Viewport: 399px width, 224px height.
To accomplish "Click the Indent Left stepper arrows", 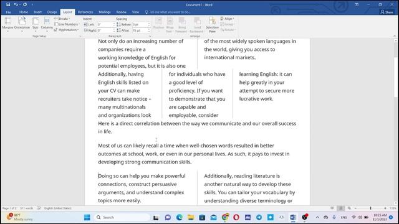I will click(113, 24).
